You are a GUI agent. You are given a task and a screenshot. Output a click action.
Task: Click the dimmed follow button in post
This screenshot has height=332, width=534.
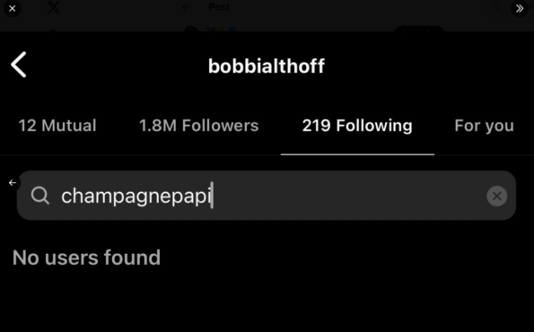click(x=419, y=30)
